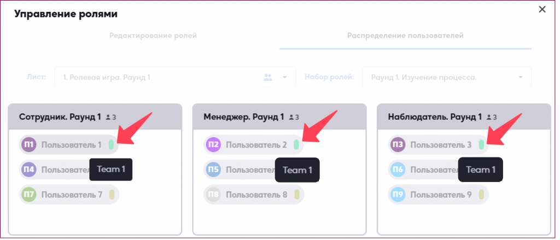
Task: Click the green team marker for Пользователь 2
Action: click(x=296, y=145)
